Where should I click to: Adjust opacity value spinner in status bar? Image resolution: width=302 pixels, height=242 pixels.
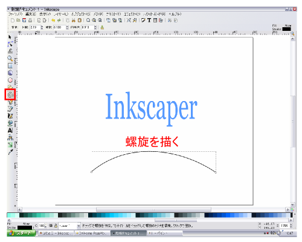[x=46, y=226]
